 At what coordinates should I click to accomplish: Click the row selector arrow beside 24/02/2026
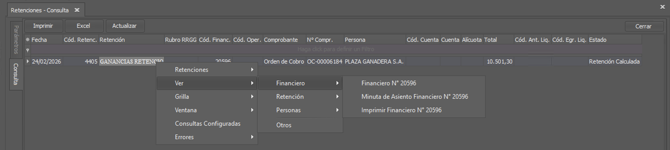coord(28,61)
